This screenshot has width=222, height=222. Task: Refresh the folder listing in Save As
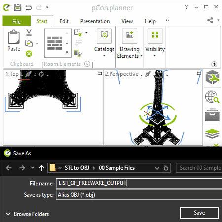pyautogui.click(x=166, y=168)
